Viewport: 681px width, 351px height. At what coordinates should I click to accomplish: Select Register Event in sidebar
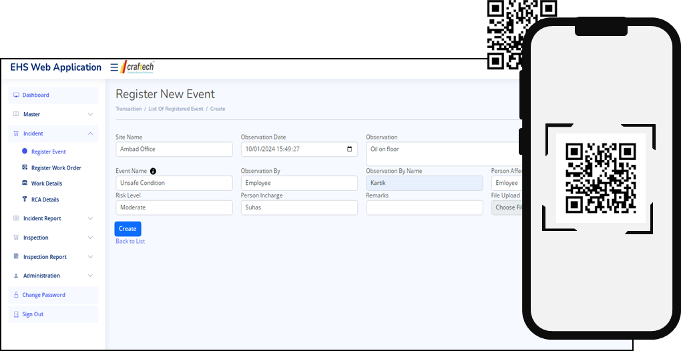[x=49, y=152]
